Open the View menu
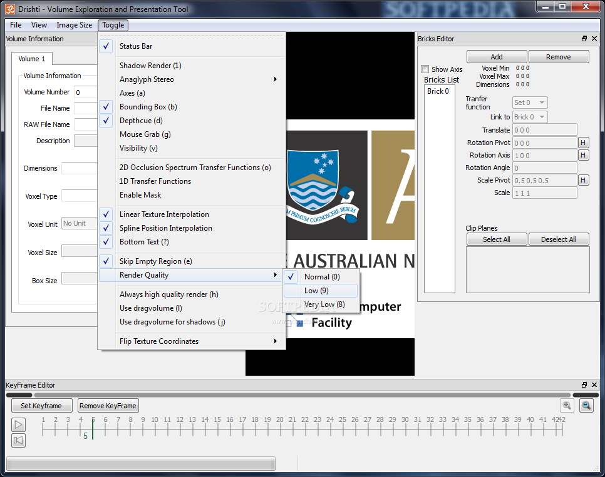Viewport: 605px width, 477px height. pos(39,25)
